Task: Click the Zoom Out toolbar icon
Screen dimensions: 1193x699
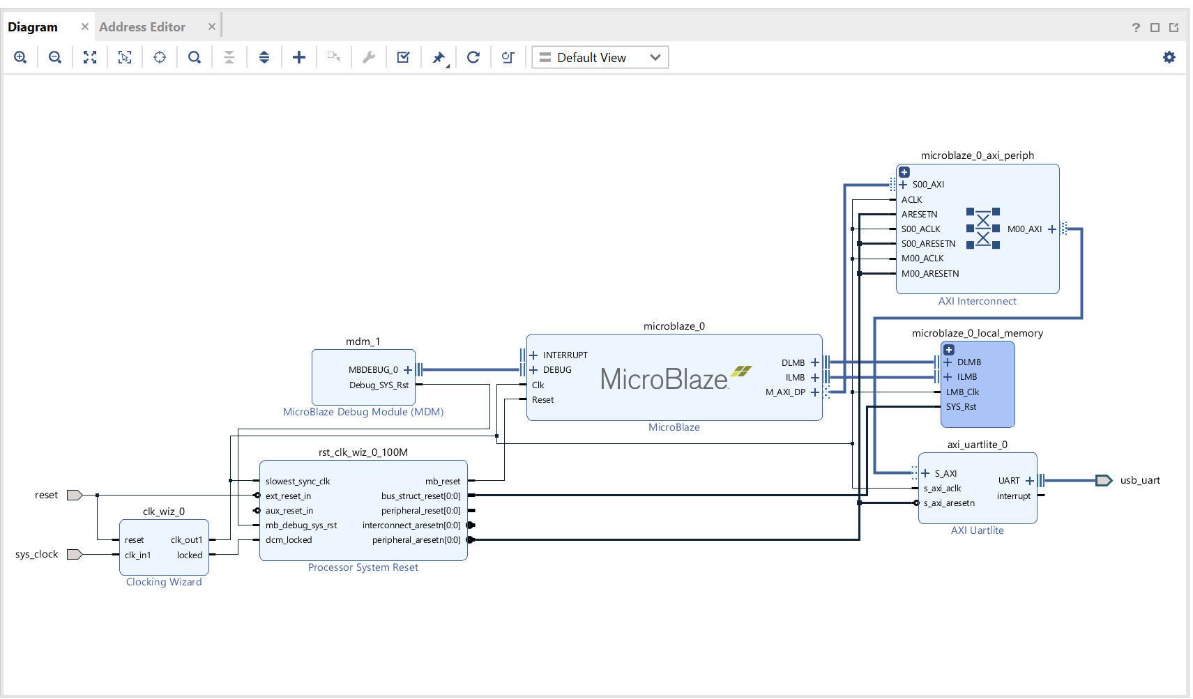Action: 55,57
